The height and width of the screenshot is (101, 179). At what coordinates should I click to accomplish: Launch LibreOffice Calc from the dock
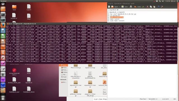point(3,36)
